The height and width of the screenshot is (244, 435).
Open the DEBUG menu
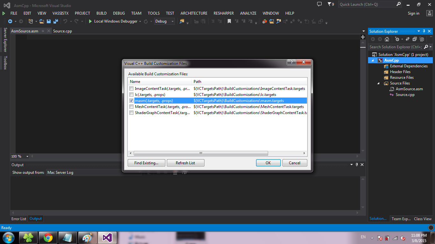[x=119, y=13]
